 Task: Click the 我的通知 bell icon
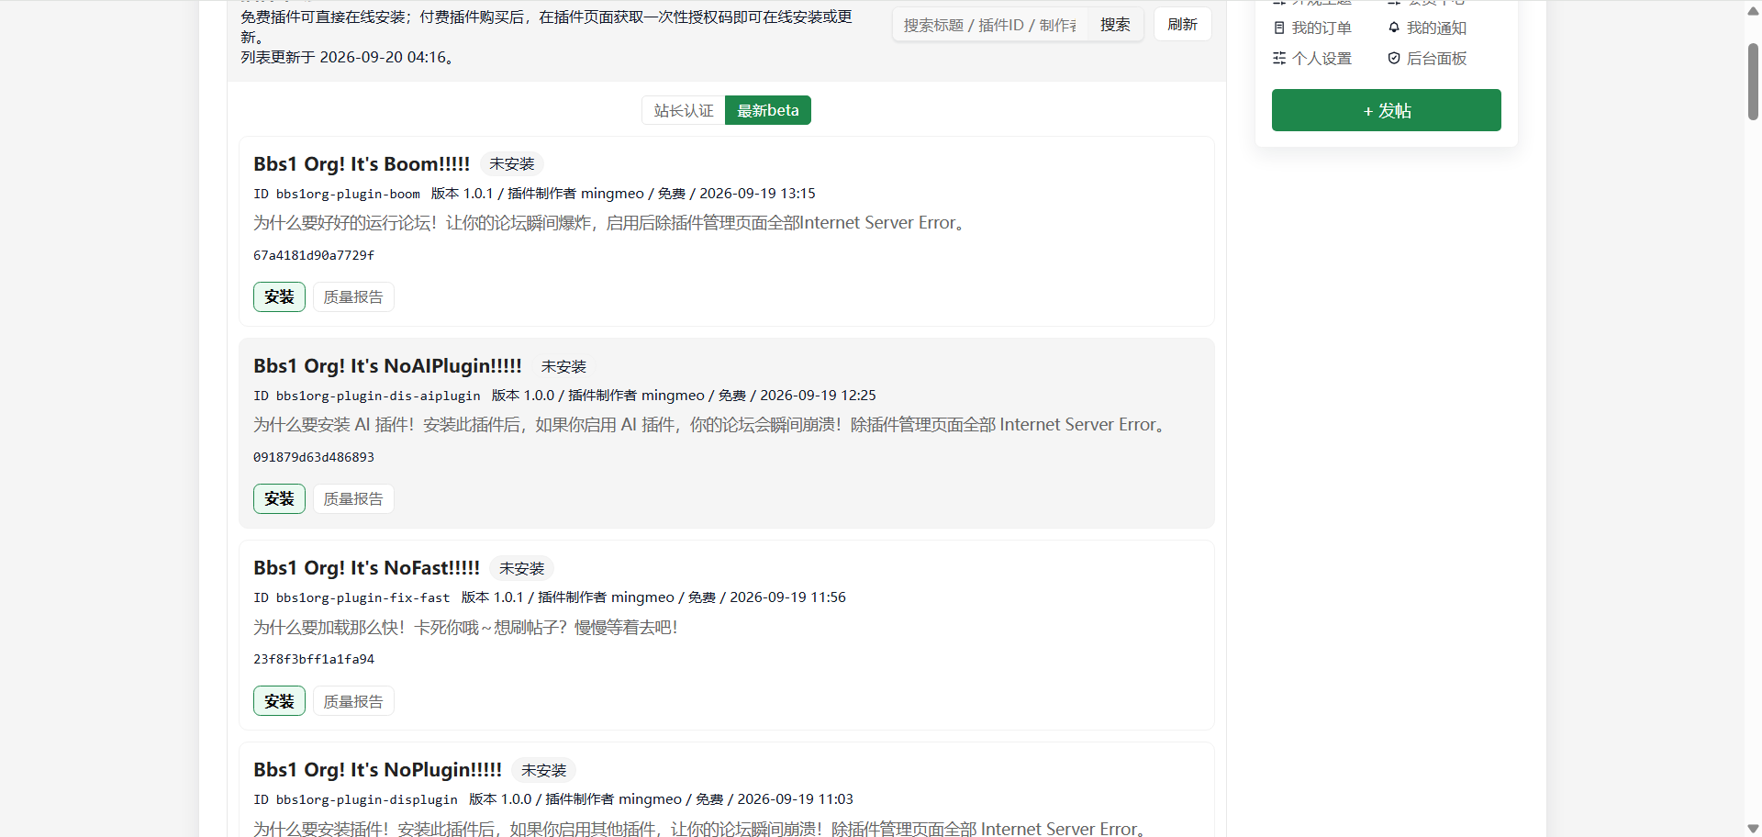(x=1394, y=28)
